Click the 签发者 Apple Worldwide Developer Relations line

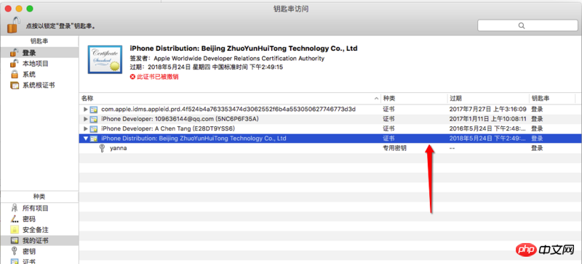227,59
